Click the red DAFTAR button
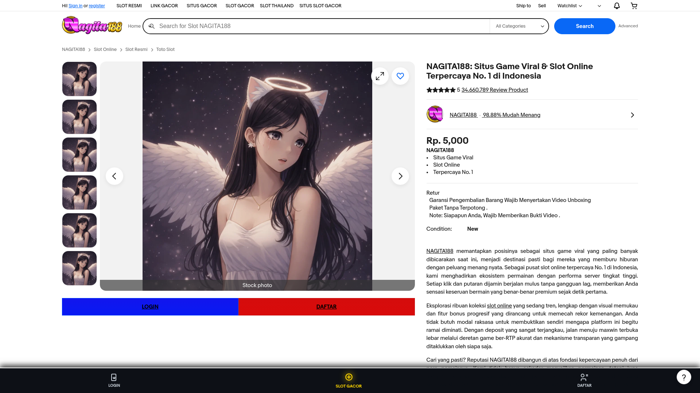Viewport: 700px width, 393px height. pos(327,307)
